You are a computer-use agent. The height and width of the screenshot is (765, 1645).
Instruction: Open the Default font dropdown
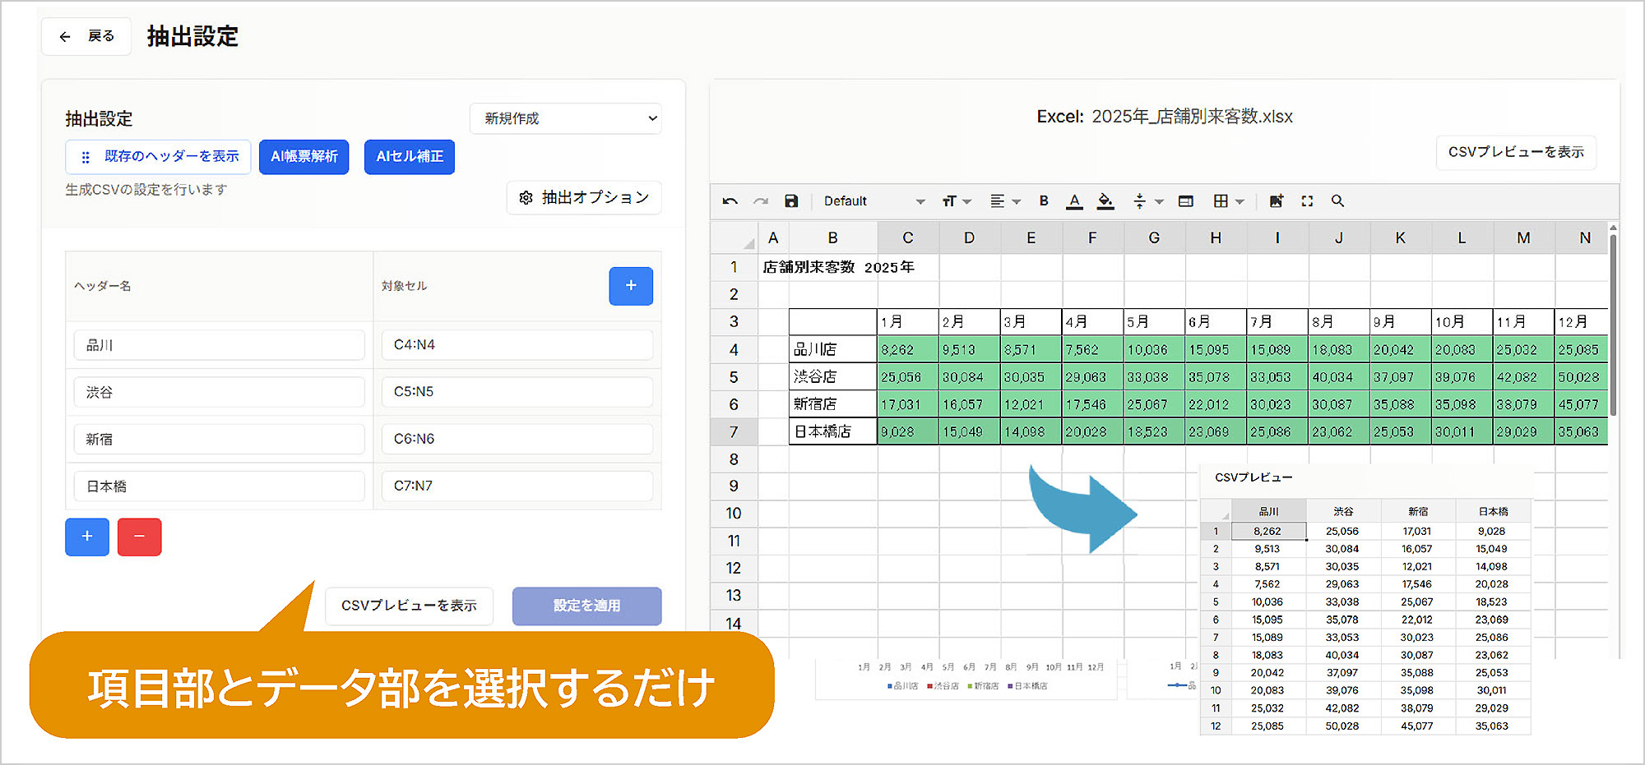click(x=873, y=201)
